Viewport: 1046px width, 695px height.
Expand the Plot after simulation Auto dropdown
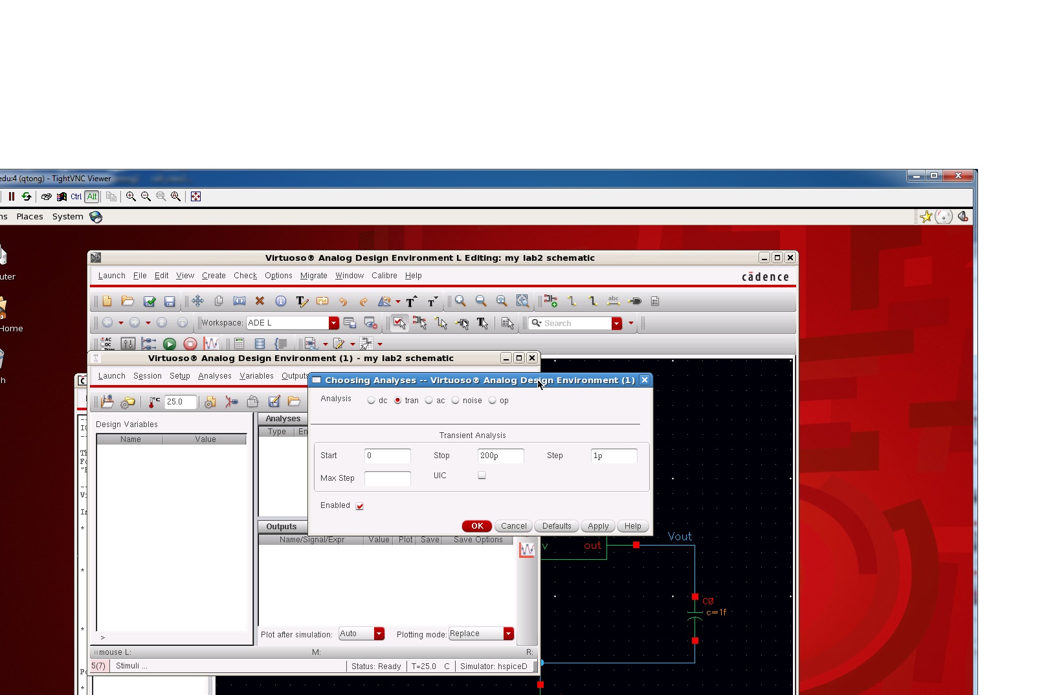click(379, 634)
